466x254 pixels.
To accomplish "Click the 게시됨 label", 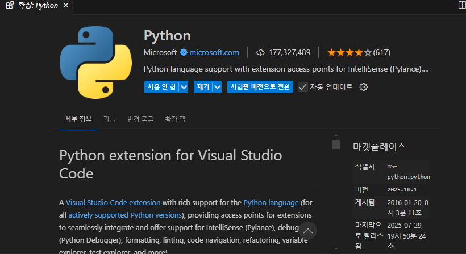I will tap(365, 203).
